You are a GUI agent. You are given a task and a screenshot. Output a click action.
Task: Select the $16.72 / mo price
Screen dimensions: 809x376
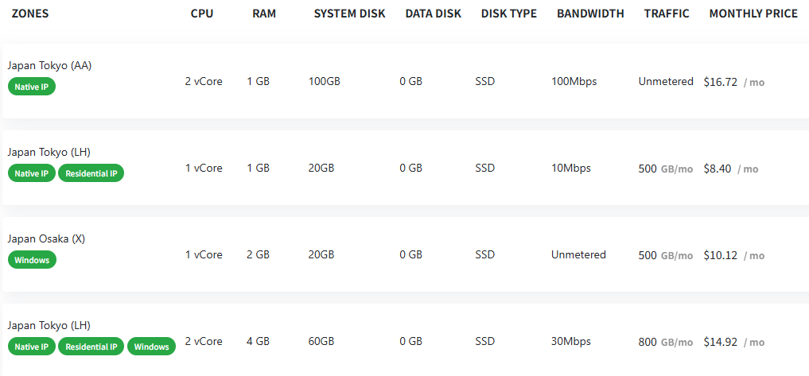[734, 82]
